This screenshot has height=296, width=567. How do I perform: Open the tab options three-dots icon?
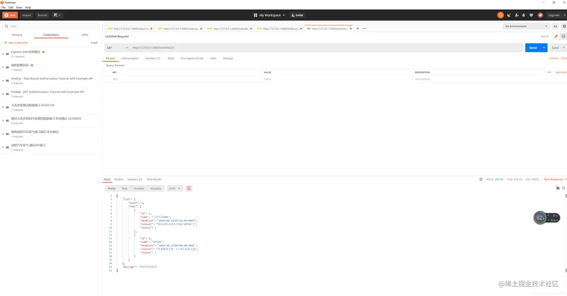(x=364, y=28)
